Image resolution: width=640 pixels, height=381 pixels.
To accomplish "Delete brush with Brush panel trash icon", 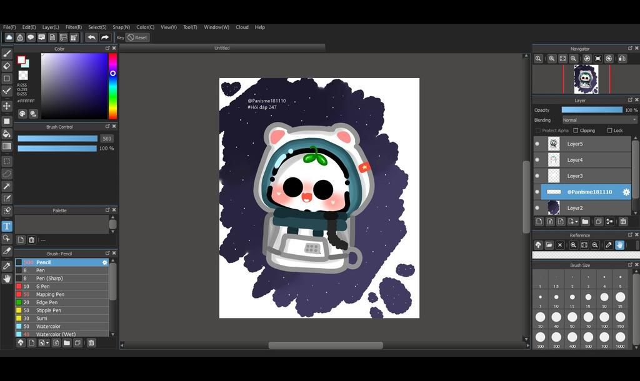I will (91, 343).
